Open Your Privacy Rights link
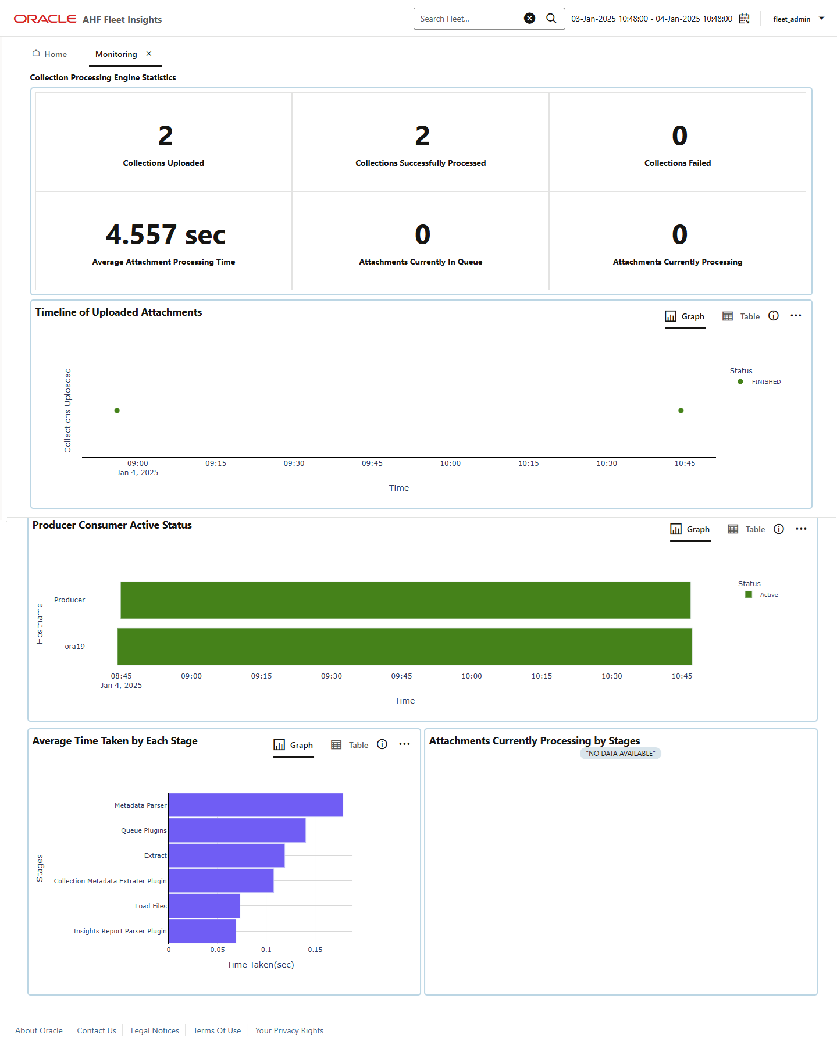 click(289, 1030)
